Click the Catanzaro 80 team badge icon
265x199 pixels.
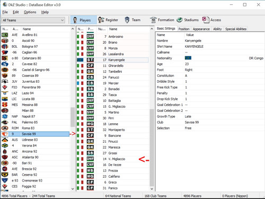pyautogui.click(x=5, y=58)
